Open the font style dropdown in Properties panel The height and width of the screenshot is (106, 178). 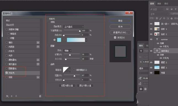pyautogui.click(x=144, y=73)
